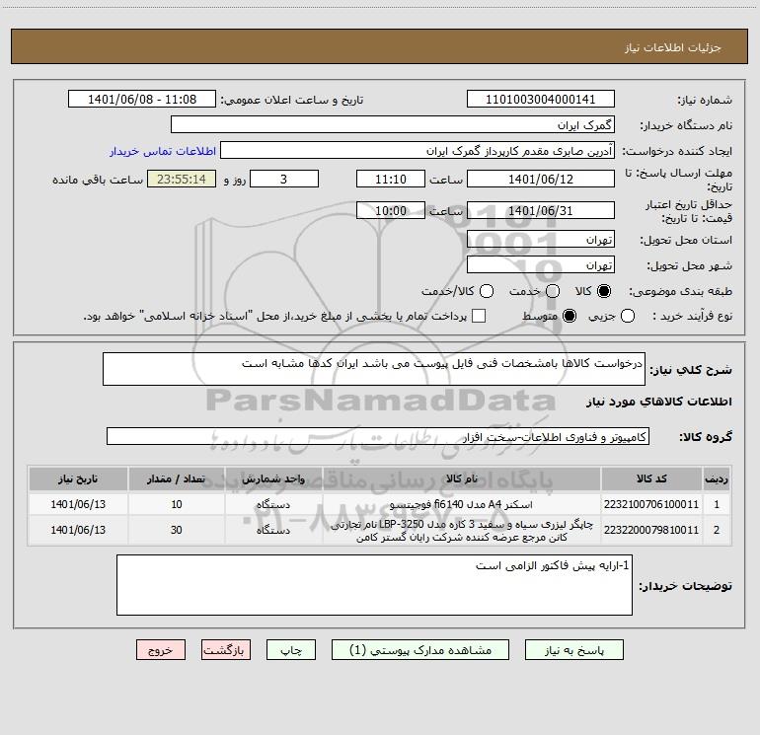Click the چاپ print button
Image resolution: width=760 pixels, height=735 pixels.
pyautogui.click(x=291, y=650)
